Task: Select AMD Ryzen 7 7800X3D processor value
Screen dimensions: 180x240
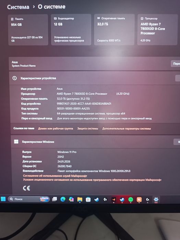Action: coord(82,94)
